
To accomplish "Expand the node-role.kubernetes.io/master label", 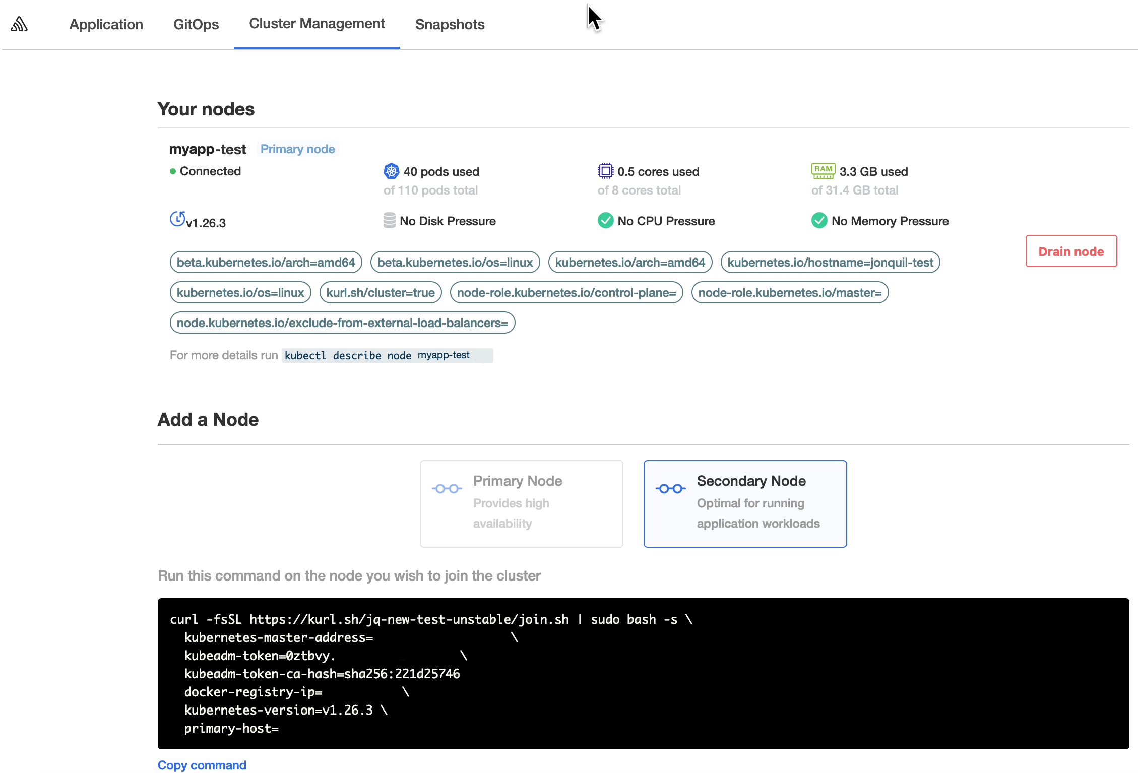I will pyautogui.click(x=789, y=292).
